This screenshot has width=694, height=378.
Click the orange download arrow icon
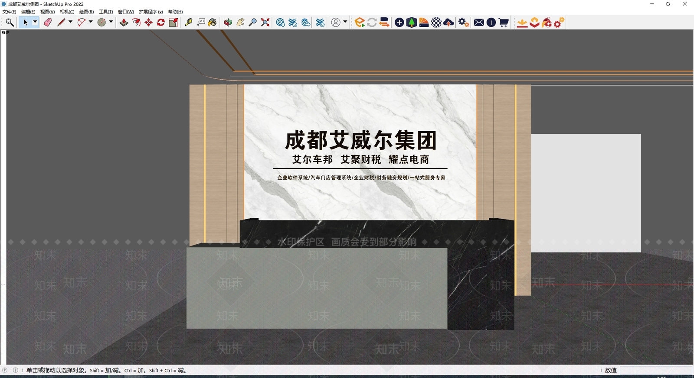click(522, 23)
